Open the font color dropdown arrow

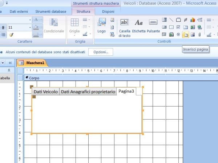(41, 20)
